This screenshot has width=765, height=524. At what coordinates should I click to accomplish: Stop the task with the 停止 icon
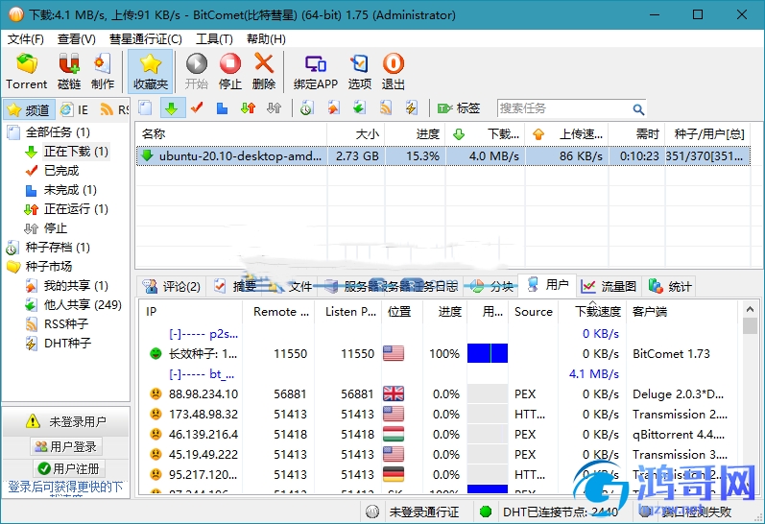pos(229,72)
